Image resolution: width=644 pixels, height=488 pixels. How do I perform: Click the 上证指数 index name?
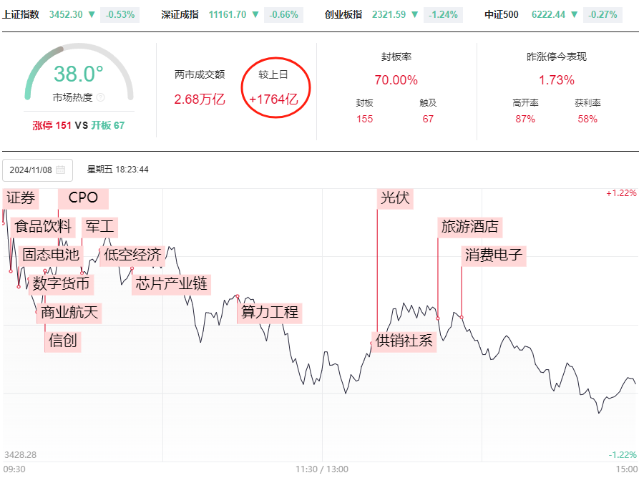click(x=20, y=14)
